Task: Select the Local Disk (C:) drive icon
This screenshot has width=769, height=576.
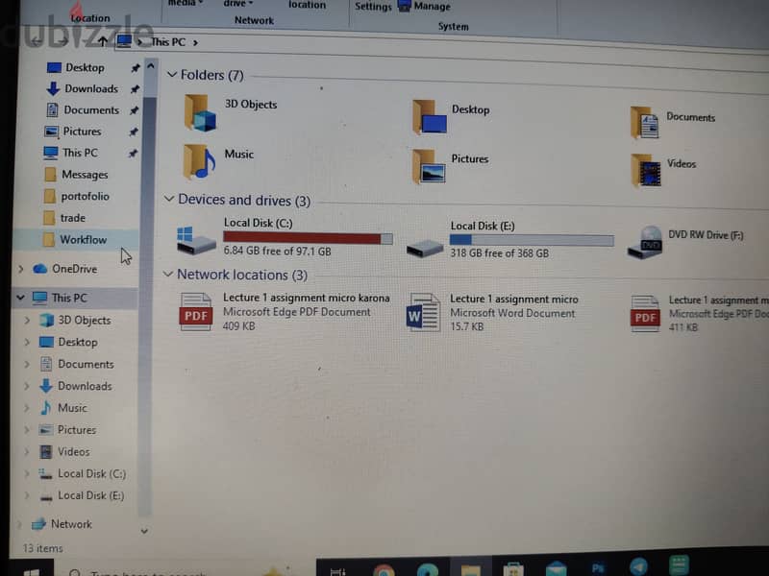Action: pos(196,240)
